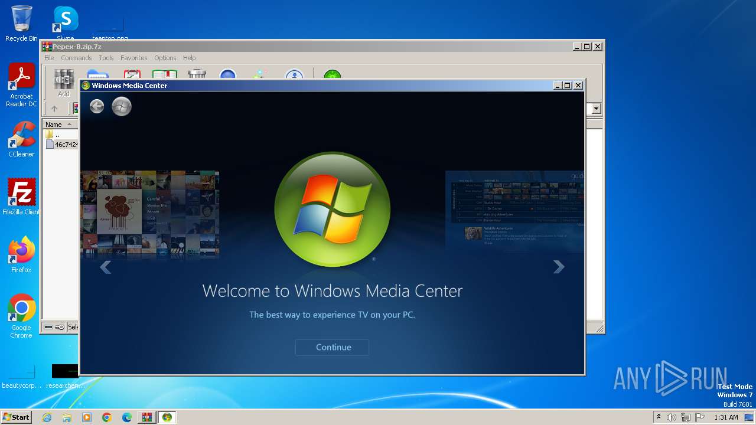Open Help menu in WinRAR

pos(189,58)
